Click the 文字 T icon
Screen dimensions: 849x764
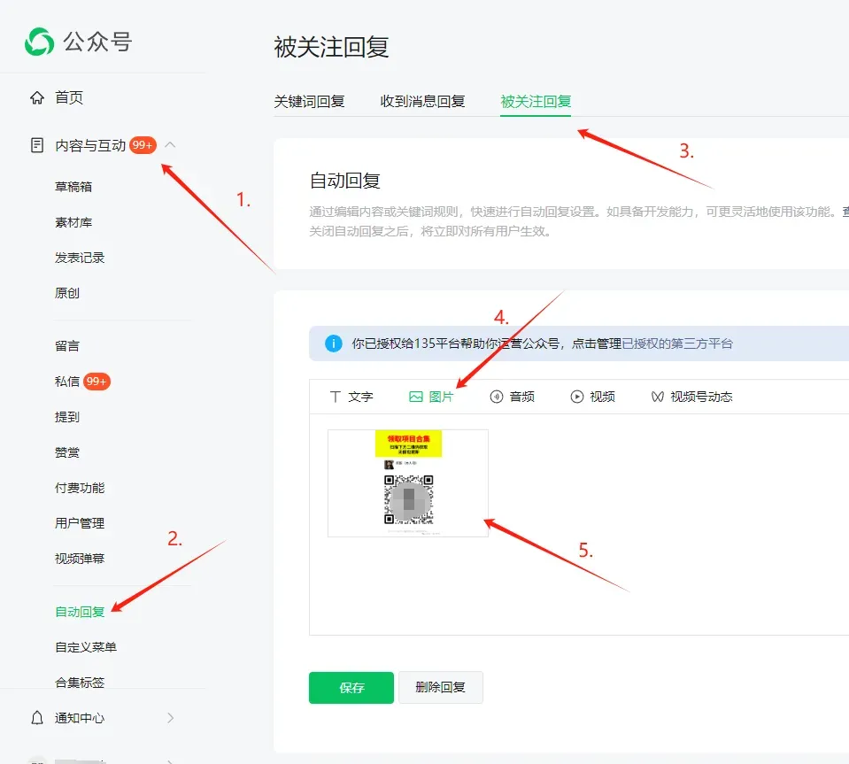(x=336, y=397)
